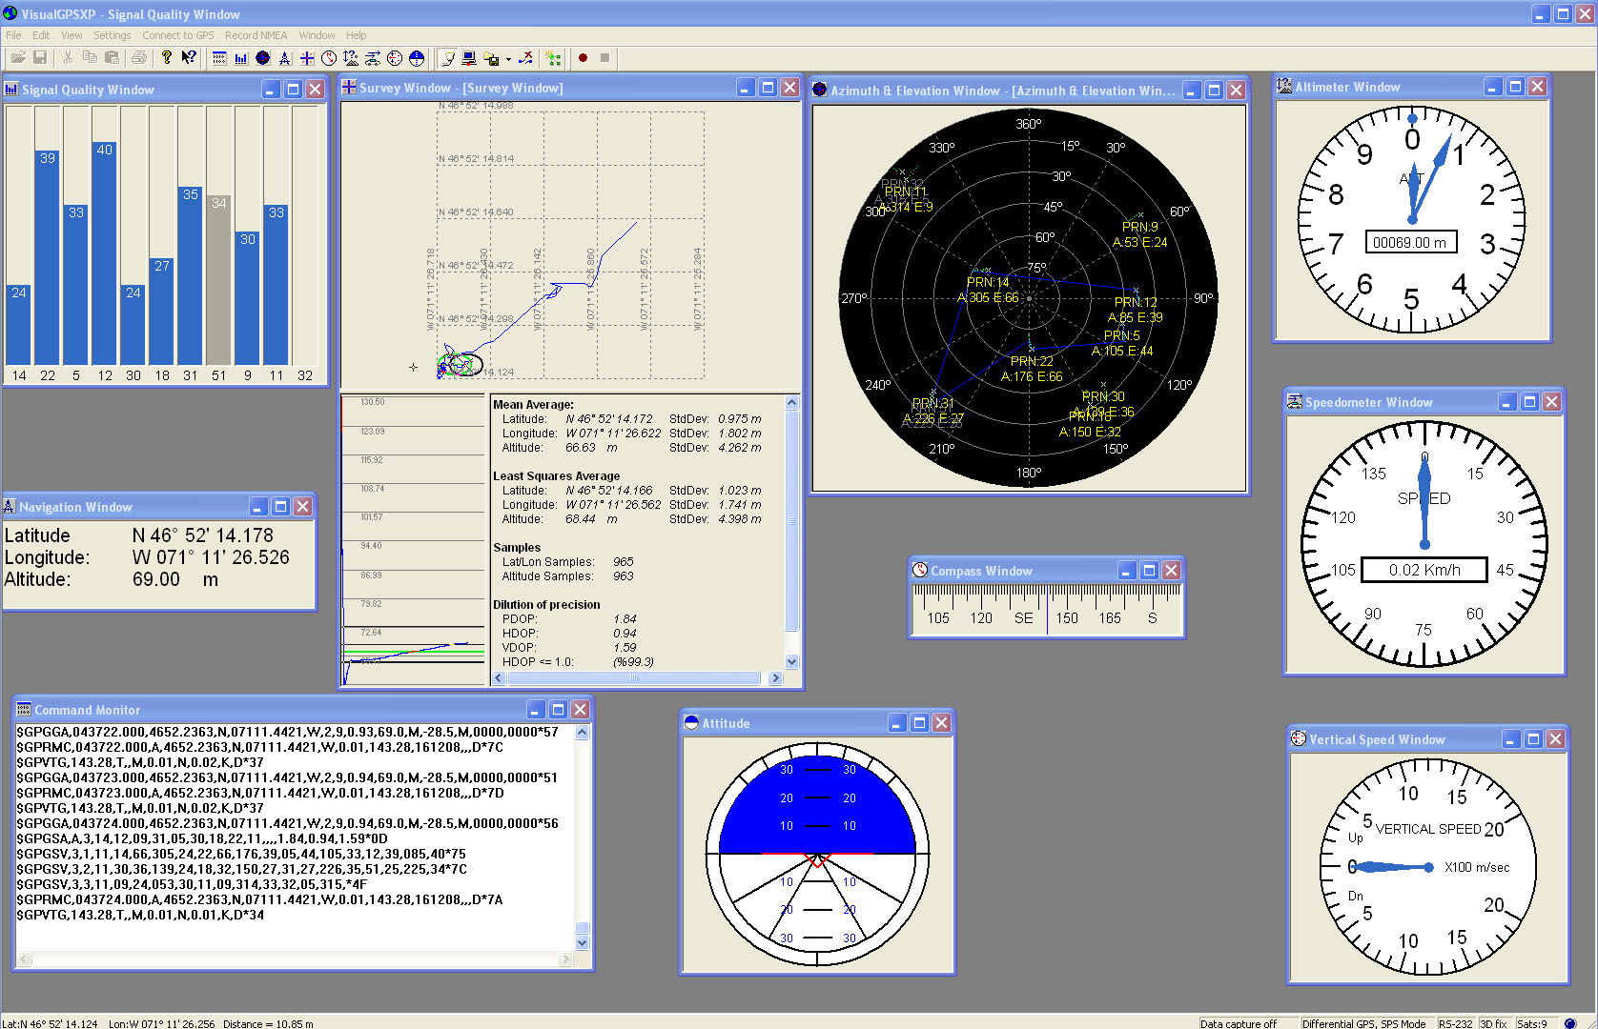Stop recording with the gray square button
This screenshot has width=1598, height=1029.
(x=604, y=58)
